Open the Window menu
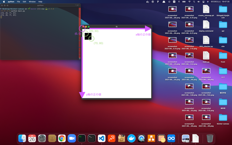 tap(32, 2)
